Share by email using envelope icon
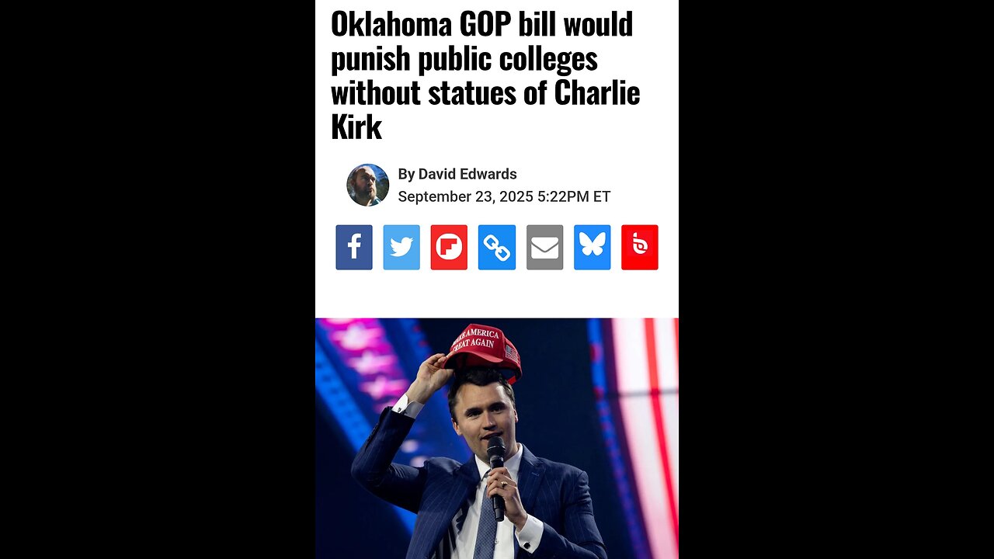This screenshot has width=994, height=559. 544,248
